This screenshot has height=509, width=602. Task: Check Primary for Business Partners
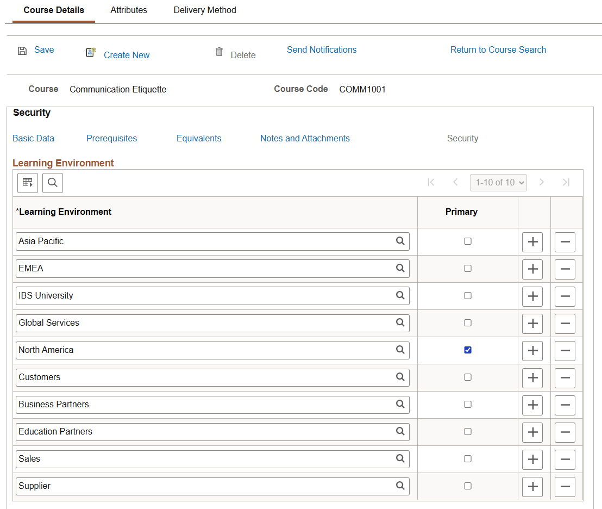(468, 405)
